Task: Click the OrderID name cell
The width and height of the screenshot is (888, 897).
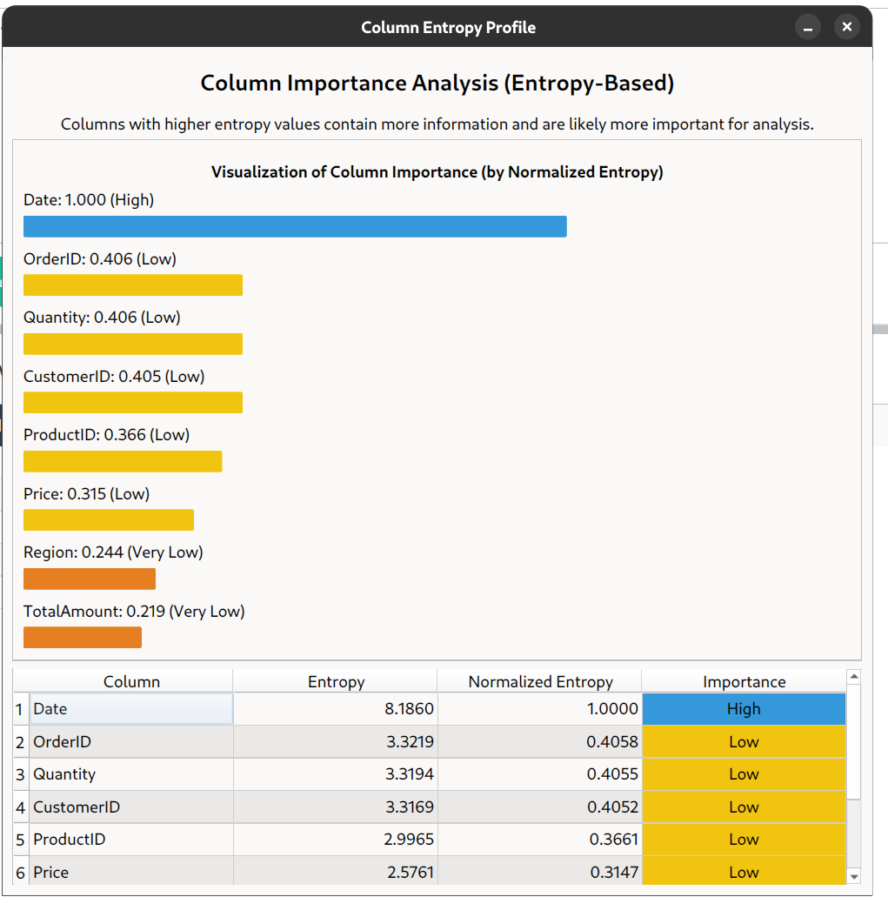Action: pos(131,742)
